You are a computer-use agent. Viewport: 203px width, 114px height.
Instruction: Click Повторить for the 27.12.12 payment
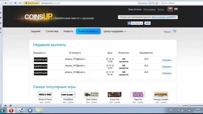[x=167, y=60]
